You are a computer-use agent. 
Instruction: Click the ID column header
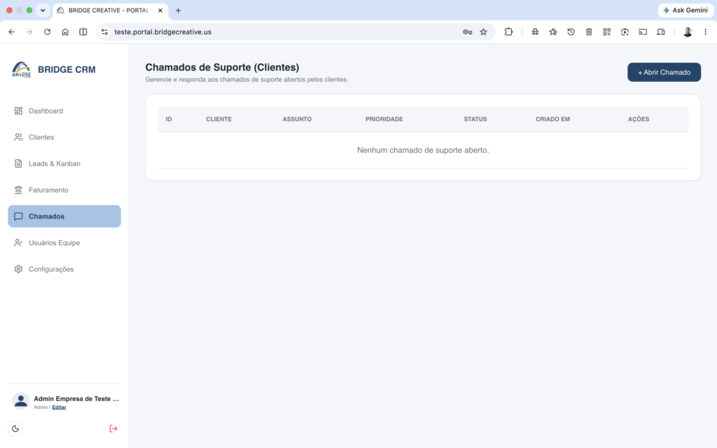[x=169, y=119]
